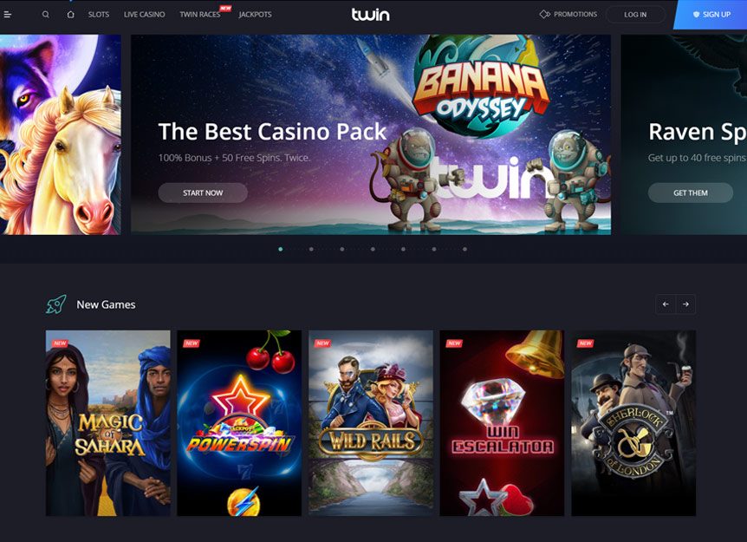Select the second carousel dot indicator

coord(311,249)
